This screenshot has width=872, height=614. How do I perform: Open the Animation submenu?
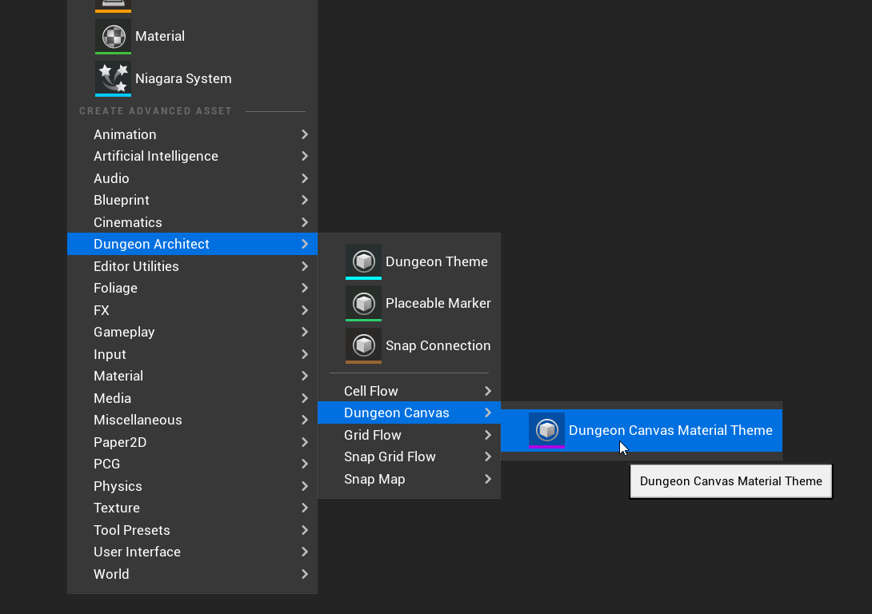point(193,134)
